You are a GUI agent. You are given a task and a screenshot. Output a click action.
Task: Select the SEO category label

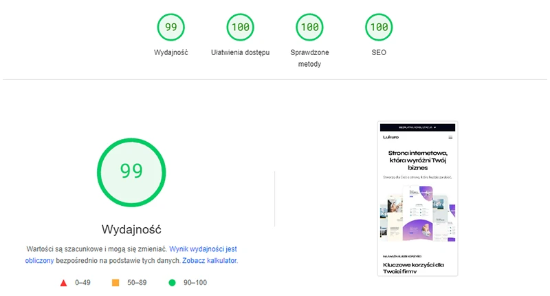click(378, 52)
